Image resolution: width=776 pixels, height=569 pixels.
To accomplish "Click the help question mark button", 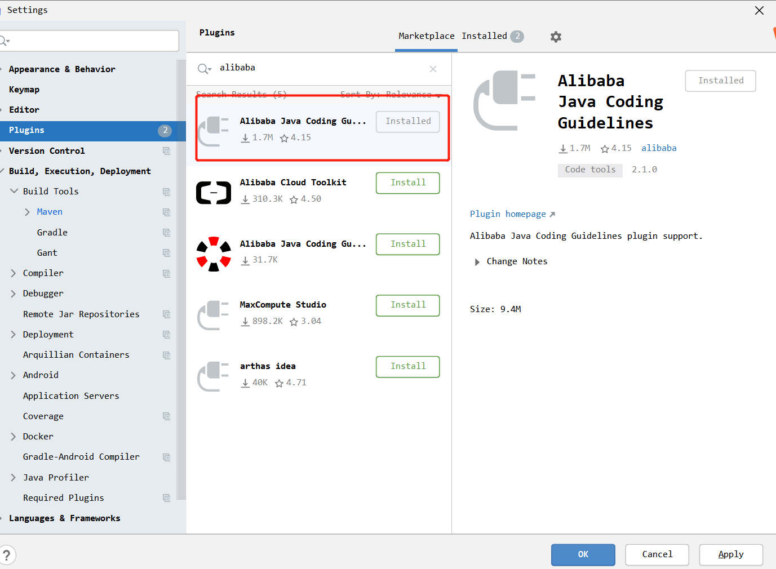I will (x=7, y=555).
